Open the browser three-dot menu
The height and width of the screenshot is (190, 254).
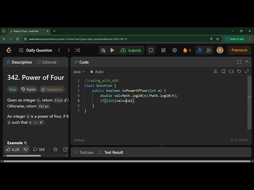click(250, 39)
